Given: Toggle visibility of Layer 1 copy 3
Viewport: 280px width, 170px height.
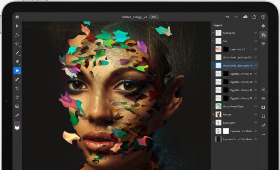Looking at the screenshot, I should (256, 49).
